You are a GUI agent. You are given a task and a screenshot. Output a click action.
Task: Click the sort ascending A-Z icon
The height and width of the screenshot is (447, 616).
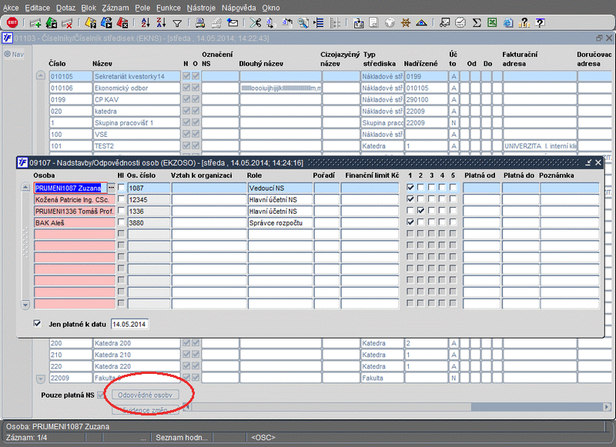pos(144,23)
